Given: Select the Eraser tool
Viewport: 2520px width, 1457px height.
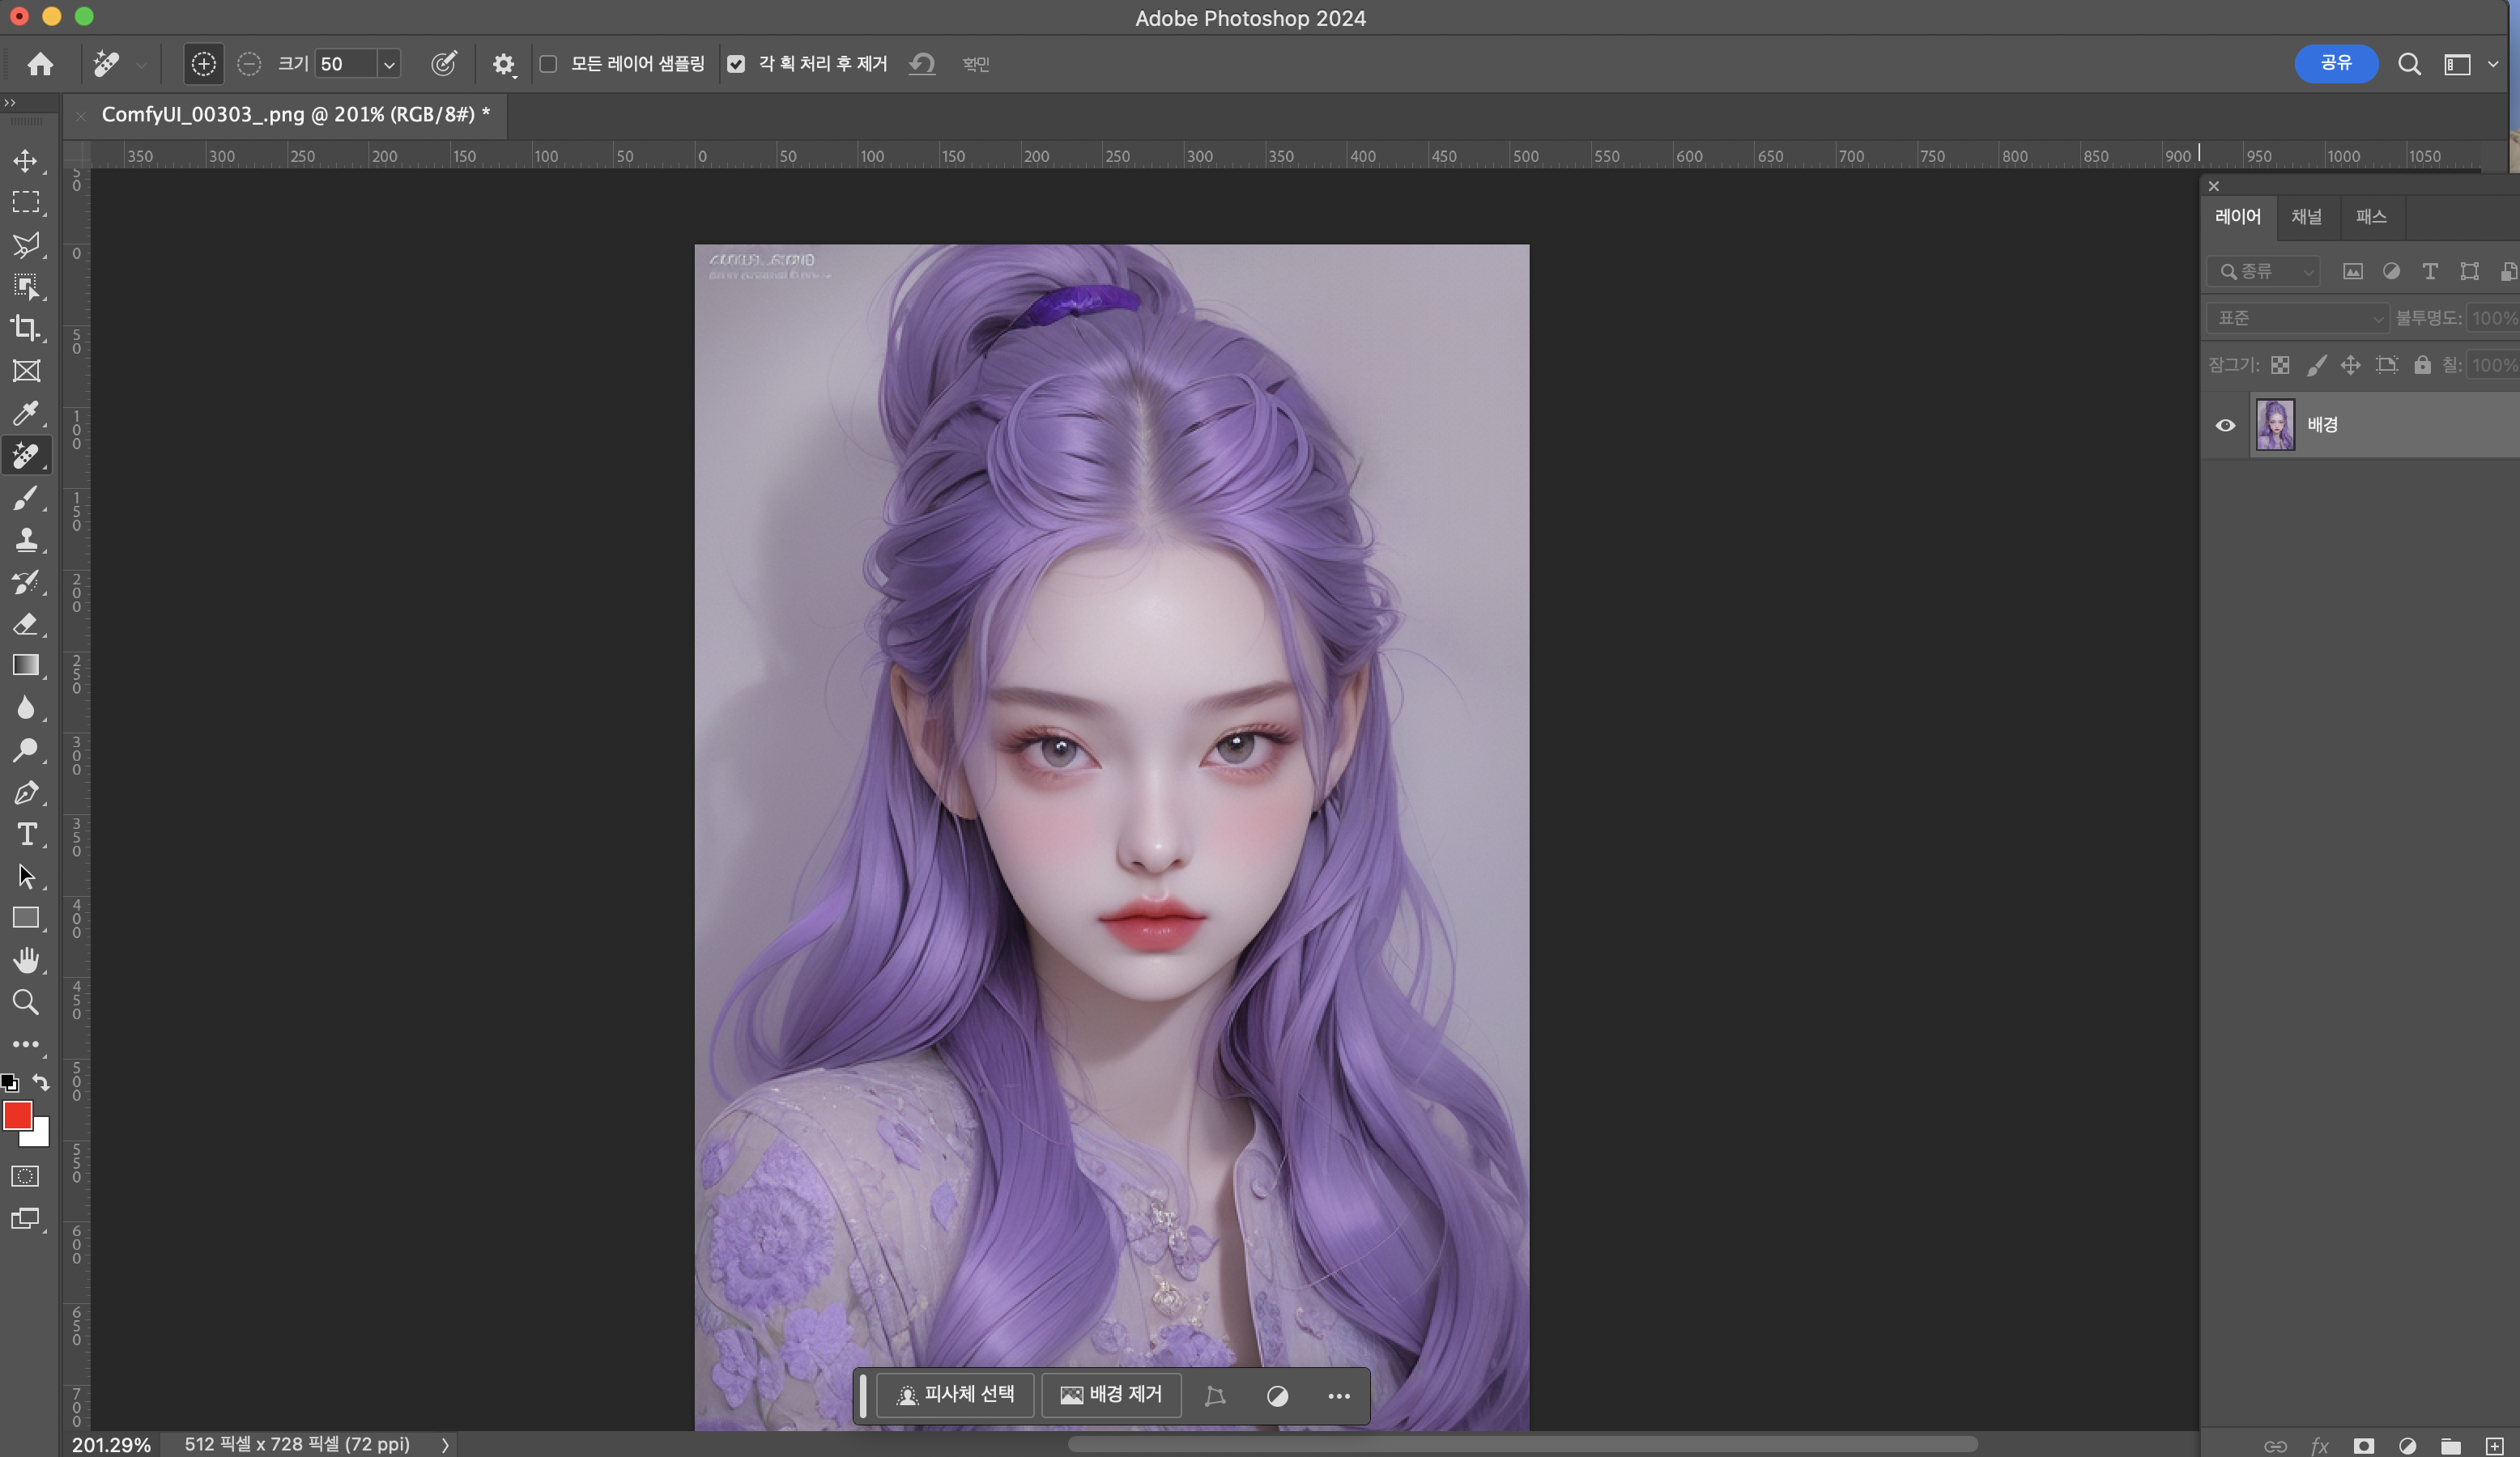Looking at the screenshot, I should [25, 623].
